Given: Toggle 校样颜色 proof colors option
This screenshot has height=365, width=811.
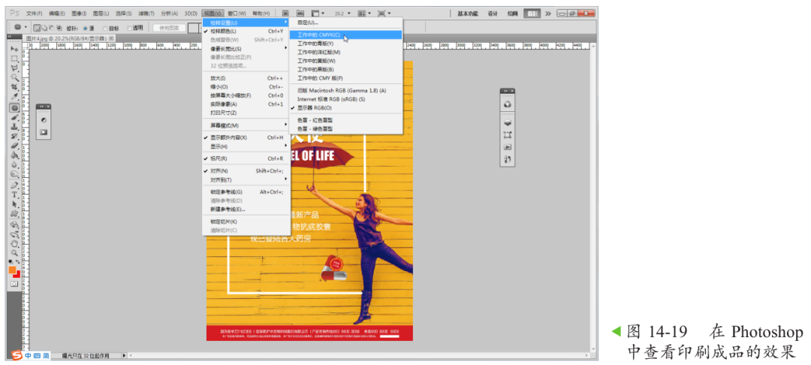Looking at the screenshot, I should pos(246,31).
